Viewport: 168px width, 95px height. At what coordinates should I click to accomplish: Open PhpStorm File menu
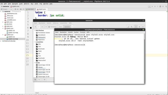2,4
